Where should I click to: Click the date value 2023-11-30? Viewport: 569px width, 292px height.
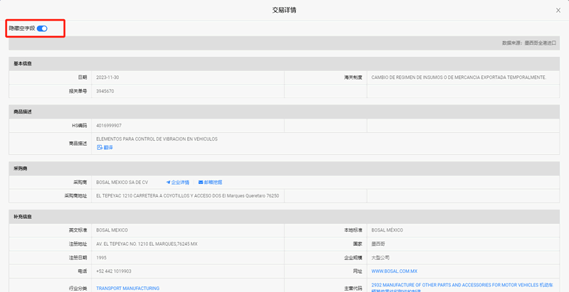point(107,77)
